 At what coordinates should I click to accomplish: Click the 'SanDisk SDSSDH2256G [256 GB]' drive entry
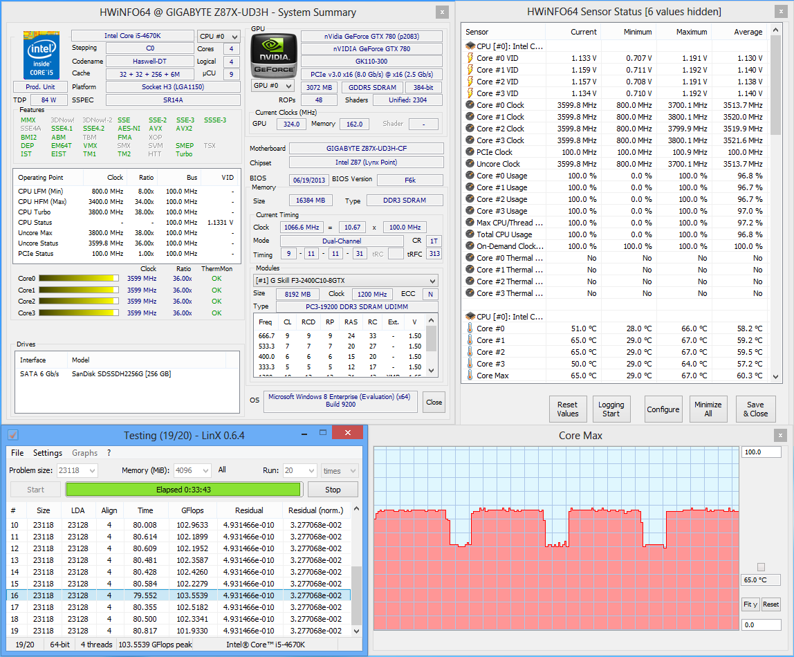click(x=122, y=373)
